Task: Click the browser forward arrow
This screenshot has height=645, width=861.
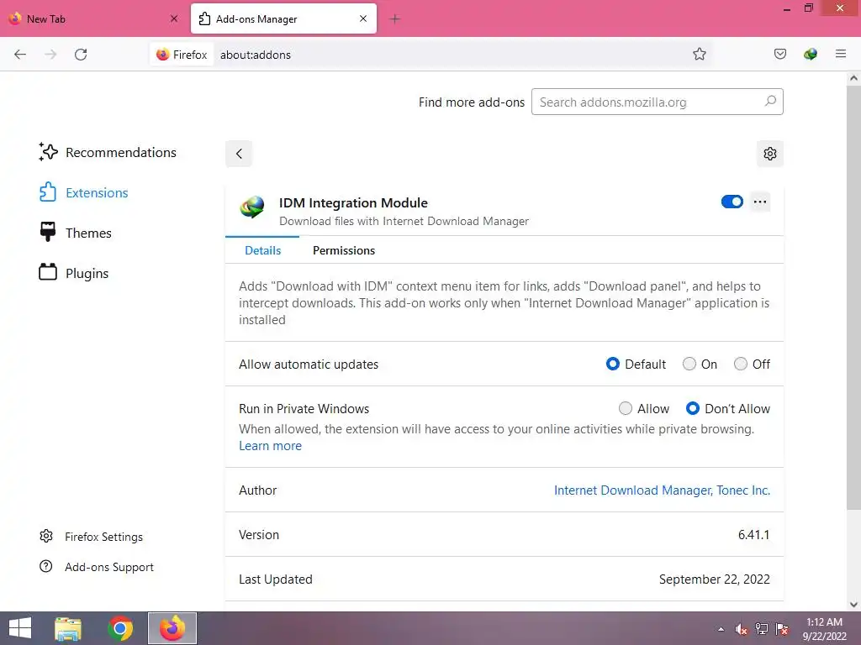Action: click(50, 55)
